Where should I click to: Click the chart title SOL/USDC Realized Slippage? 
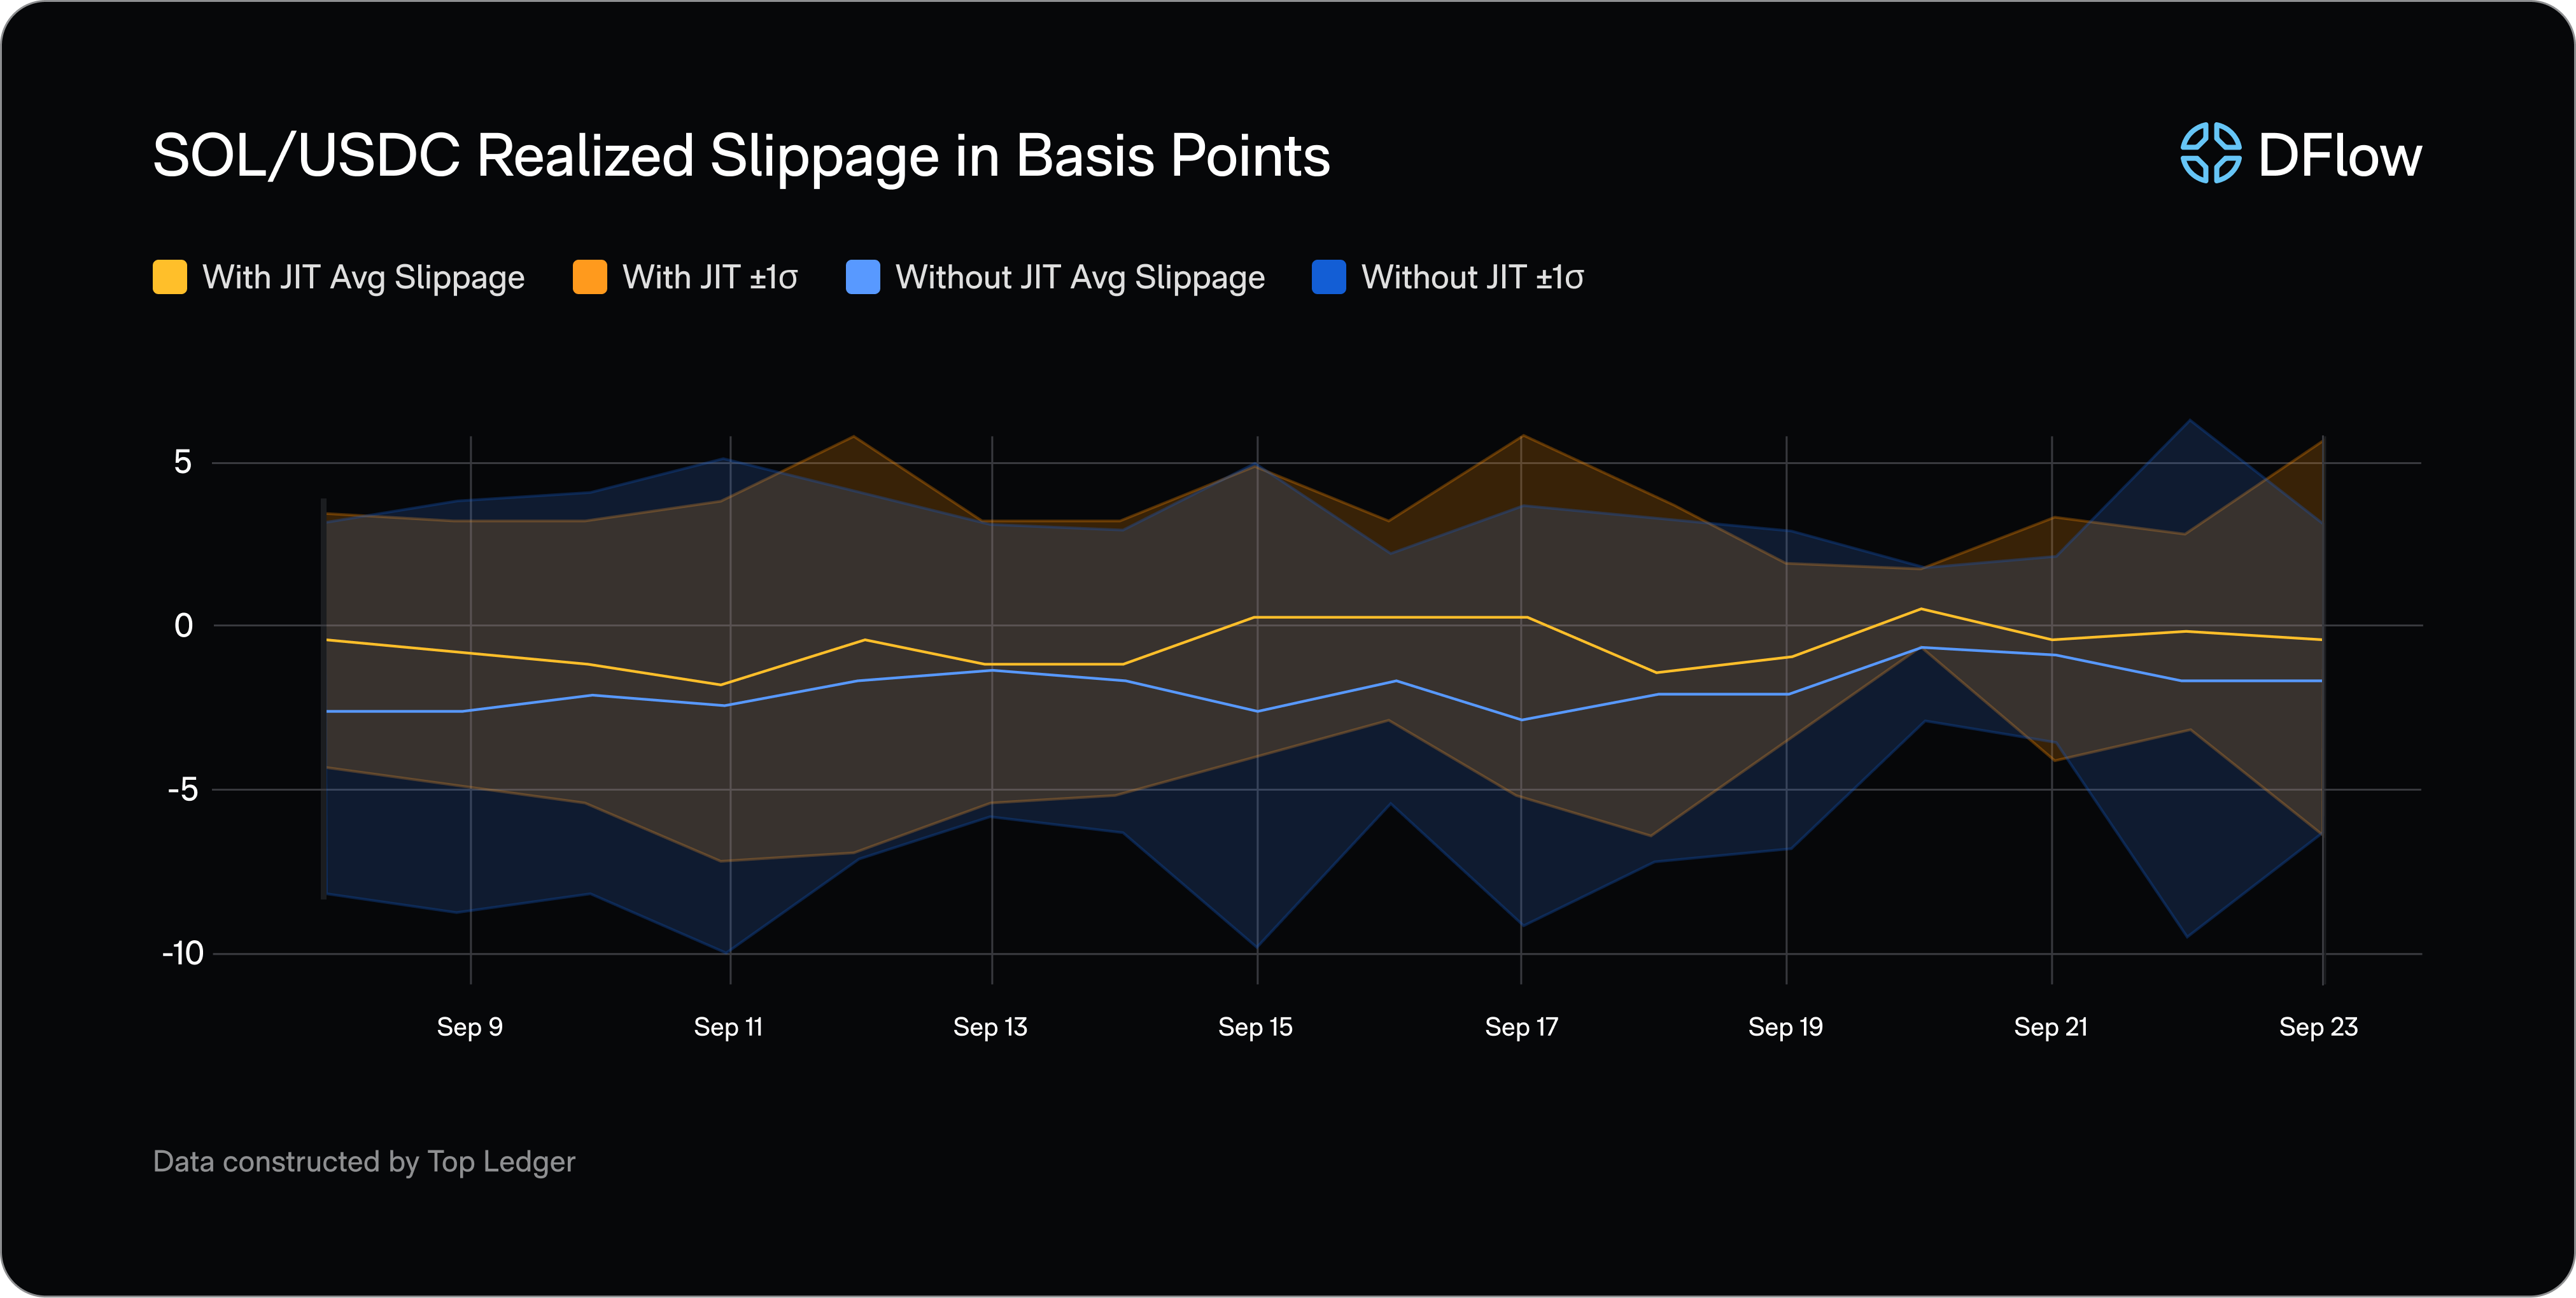point(741,156)
